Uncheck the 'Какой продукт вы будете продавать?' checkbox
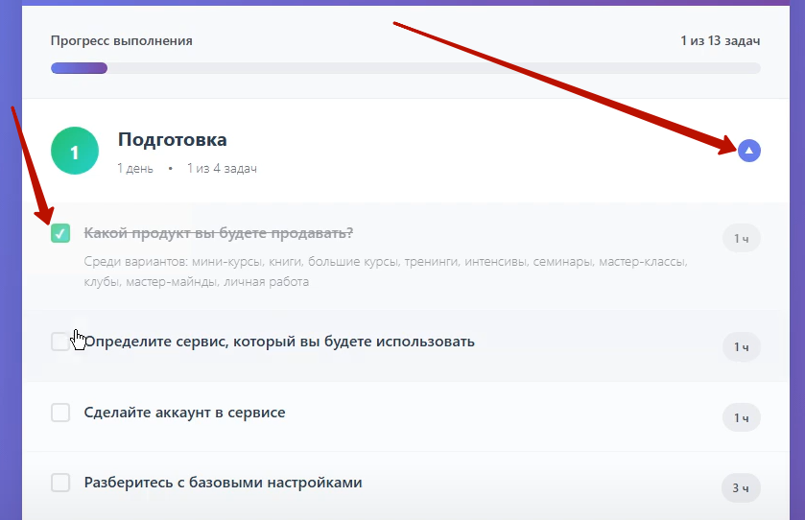This screenshot has height=520, width=805. click(60, 233)
